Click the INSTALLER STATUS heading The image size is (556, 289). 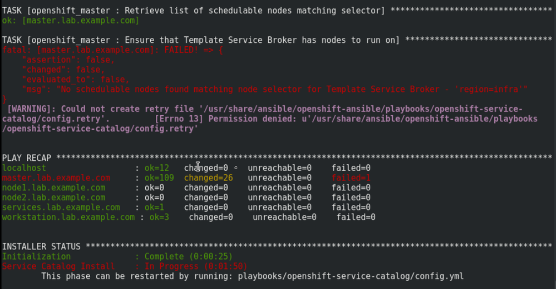[41, 246]
